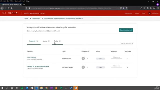Open the File menu
This screenshot has height=90, width=160.
(1, 1)
